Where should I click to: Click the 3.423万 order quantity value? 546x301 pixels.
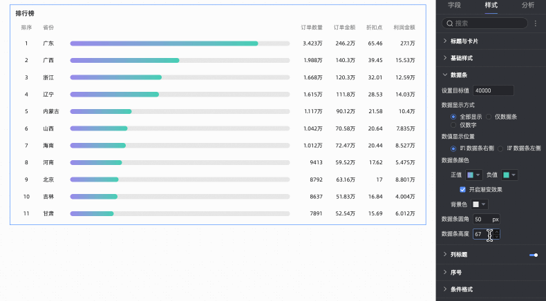click(312, 43)
